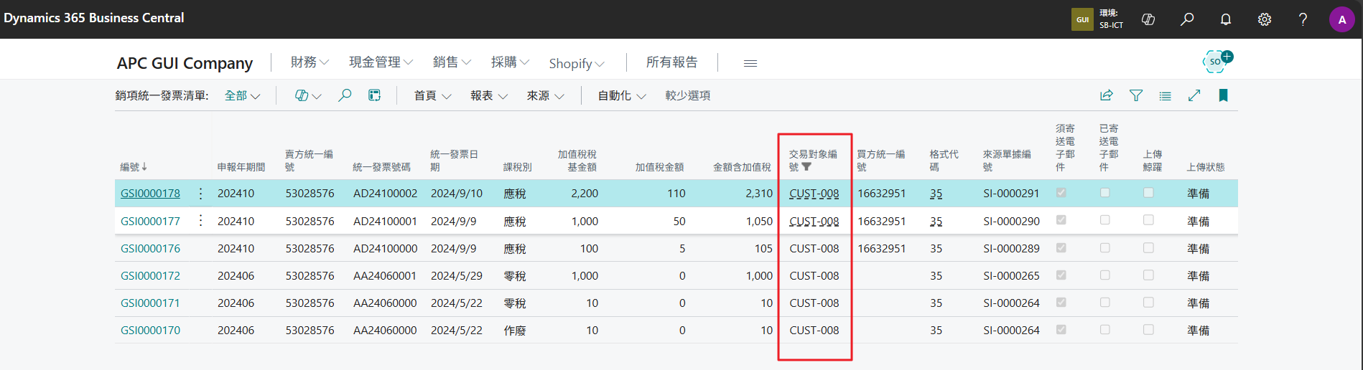Open the notifications bell

1226,19
